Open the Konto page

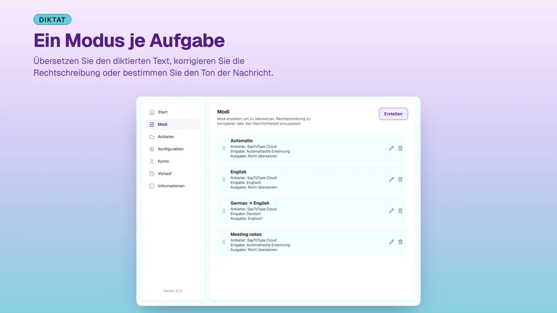(173, 161)
